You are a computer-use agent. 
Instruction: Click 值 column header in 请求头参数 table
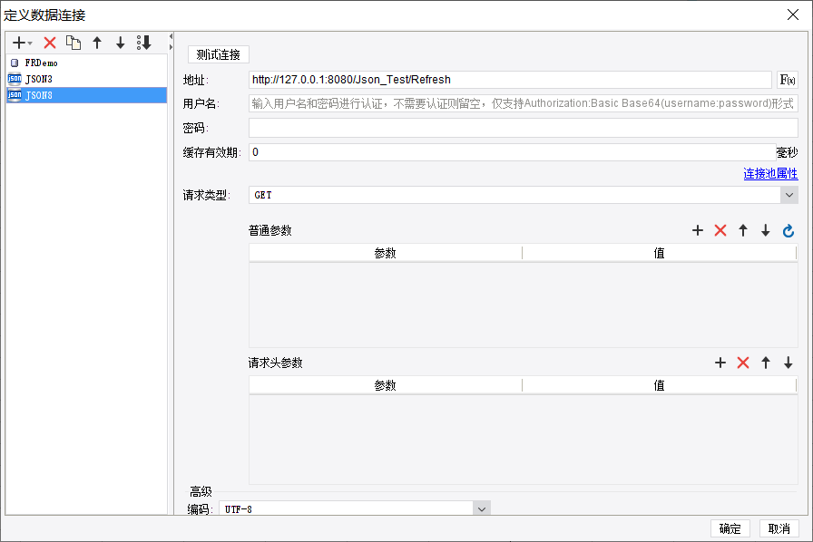[659, 385]
